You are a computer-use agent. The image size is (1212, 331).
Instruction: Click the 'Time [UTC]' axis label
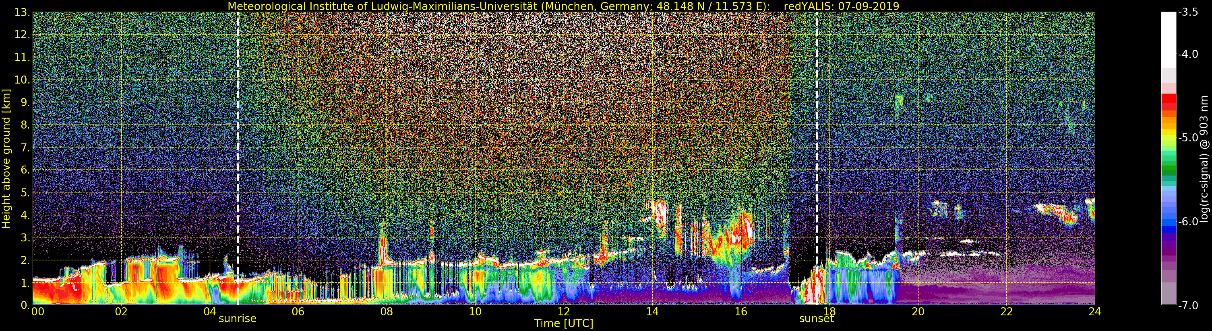[x=564, y=323]
